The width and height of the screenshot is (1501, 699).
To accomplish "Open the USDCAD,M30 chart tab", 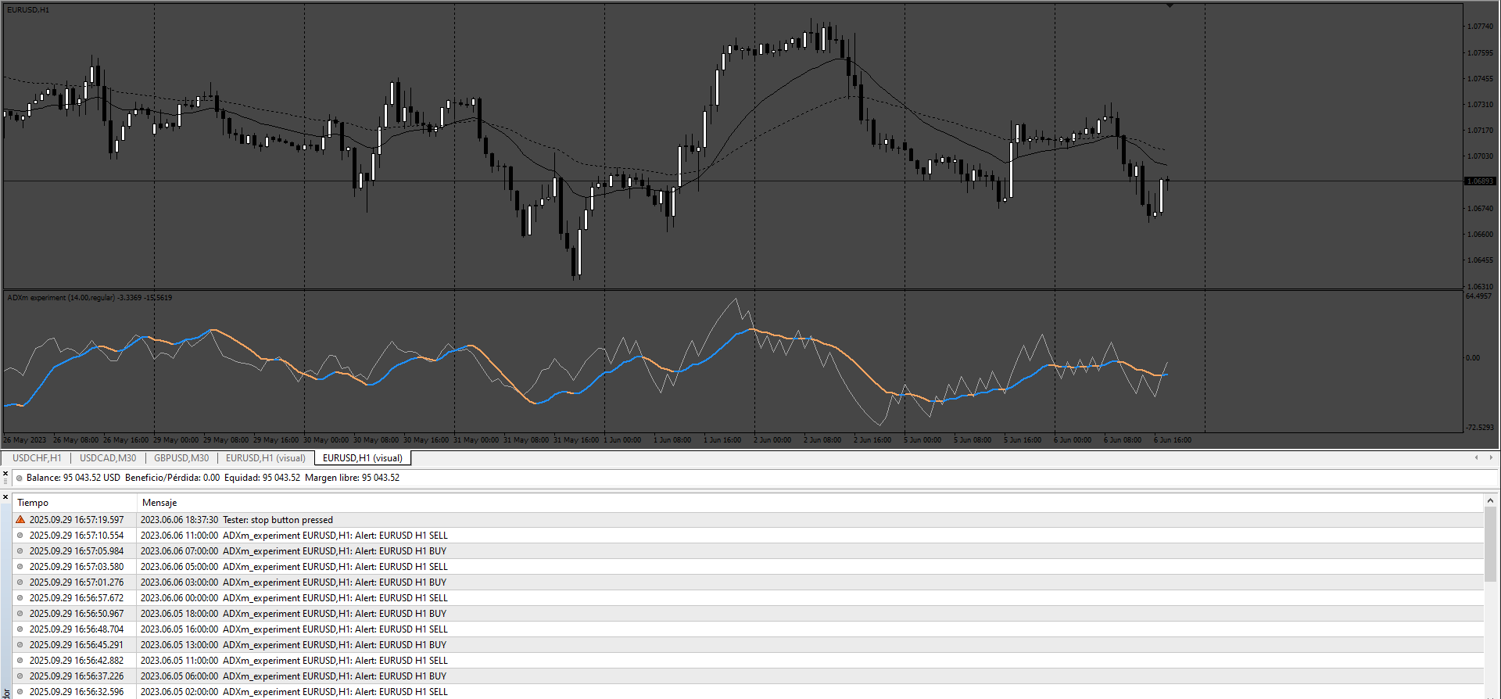I will (x=108, y=458).
